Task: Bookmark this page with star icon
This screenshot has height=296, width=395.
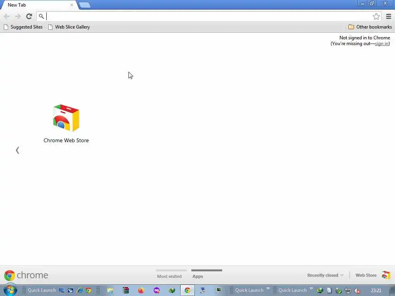Action: tap(376, 16)
